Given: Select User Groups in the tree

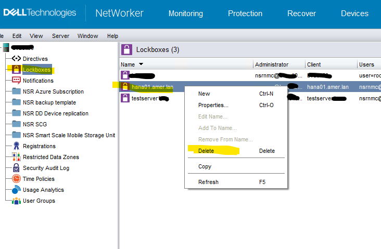Looking at the screenshot, I should [x=39, y=201].
